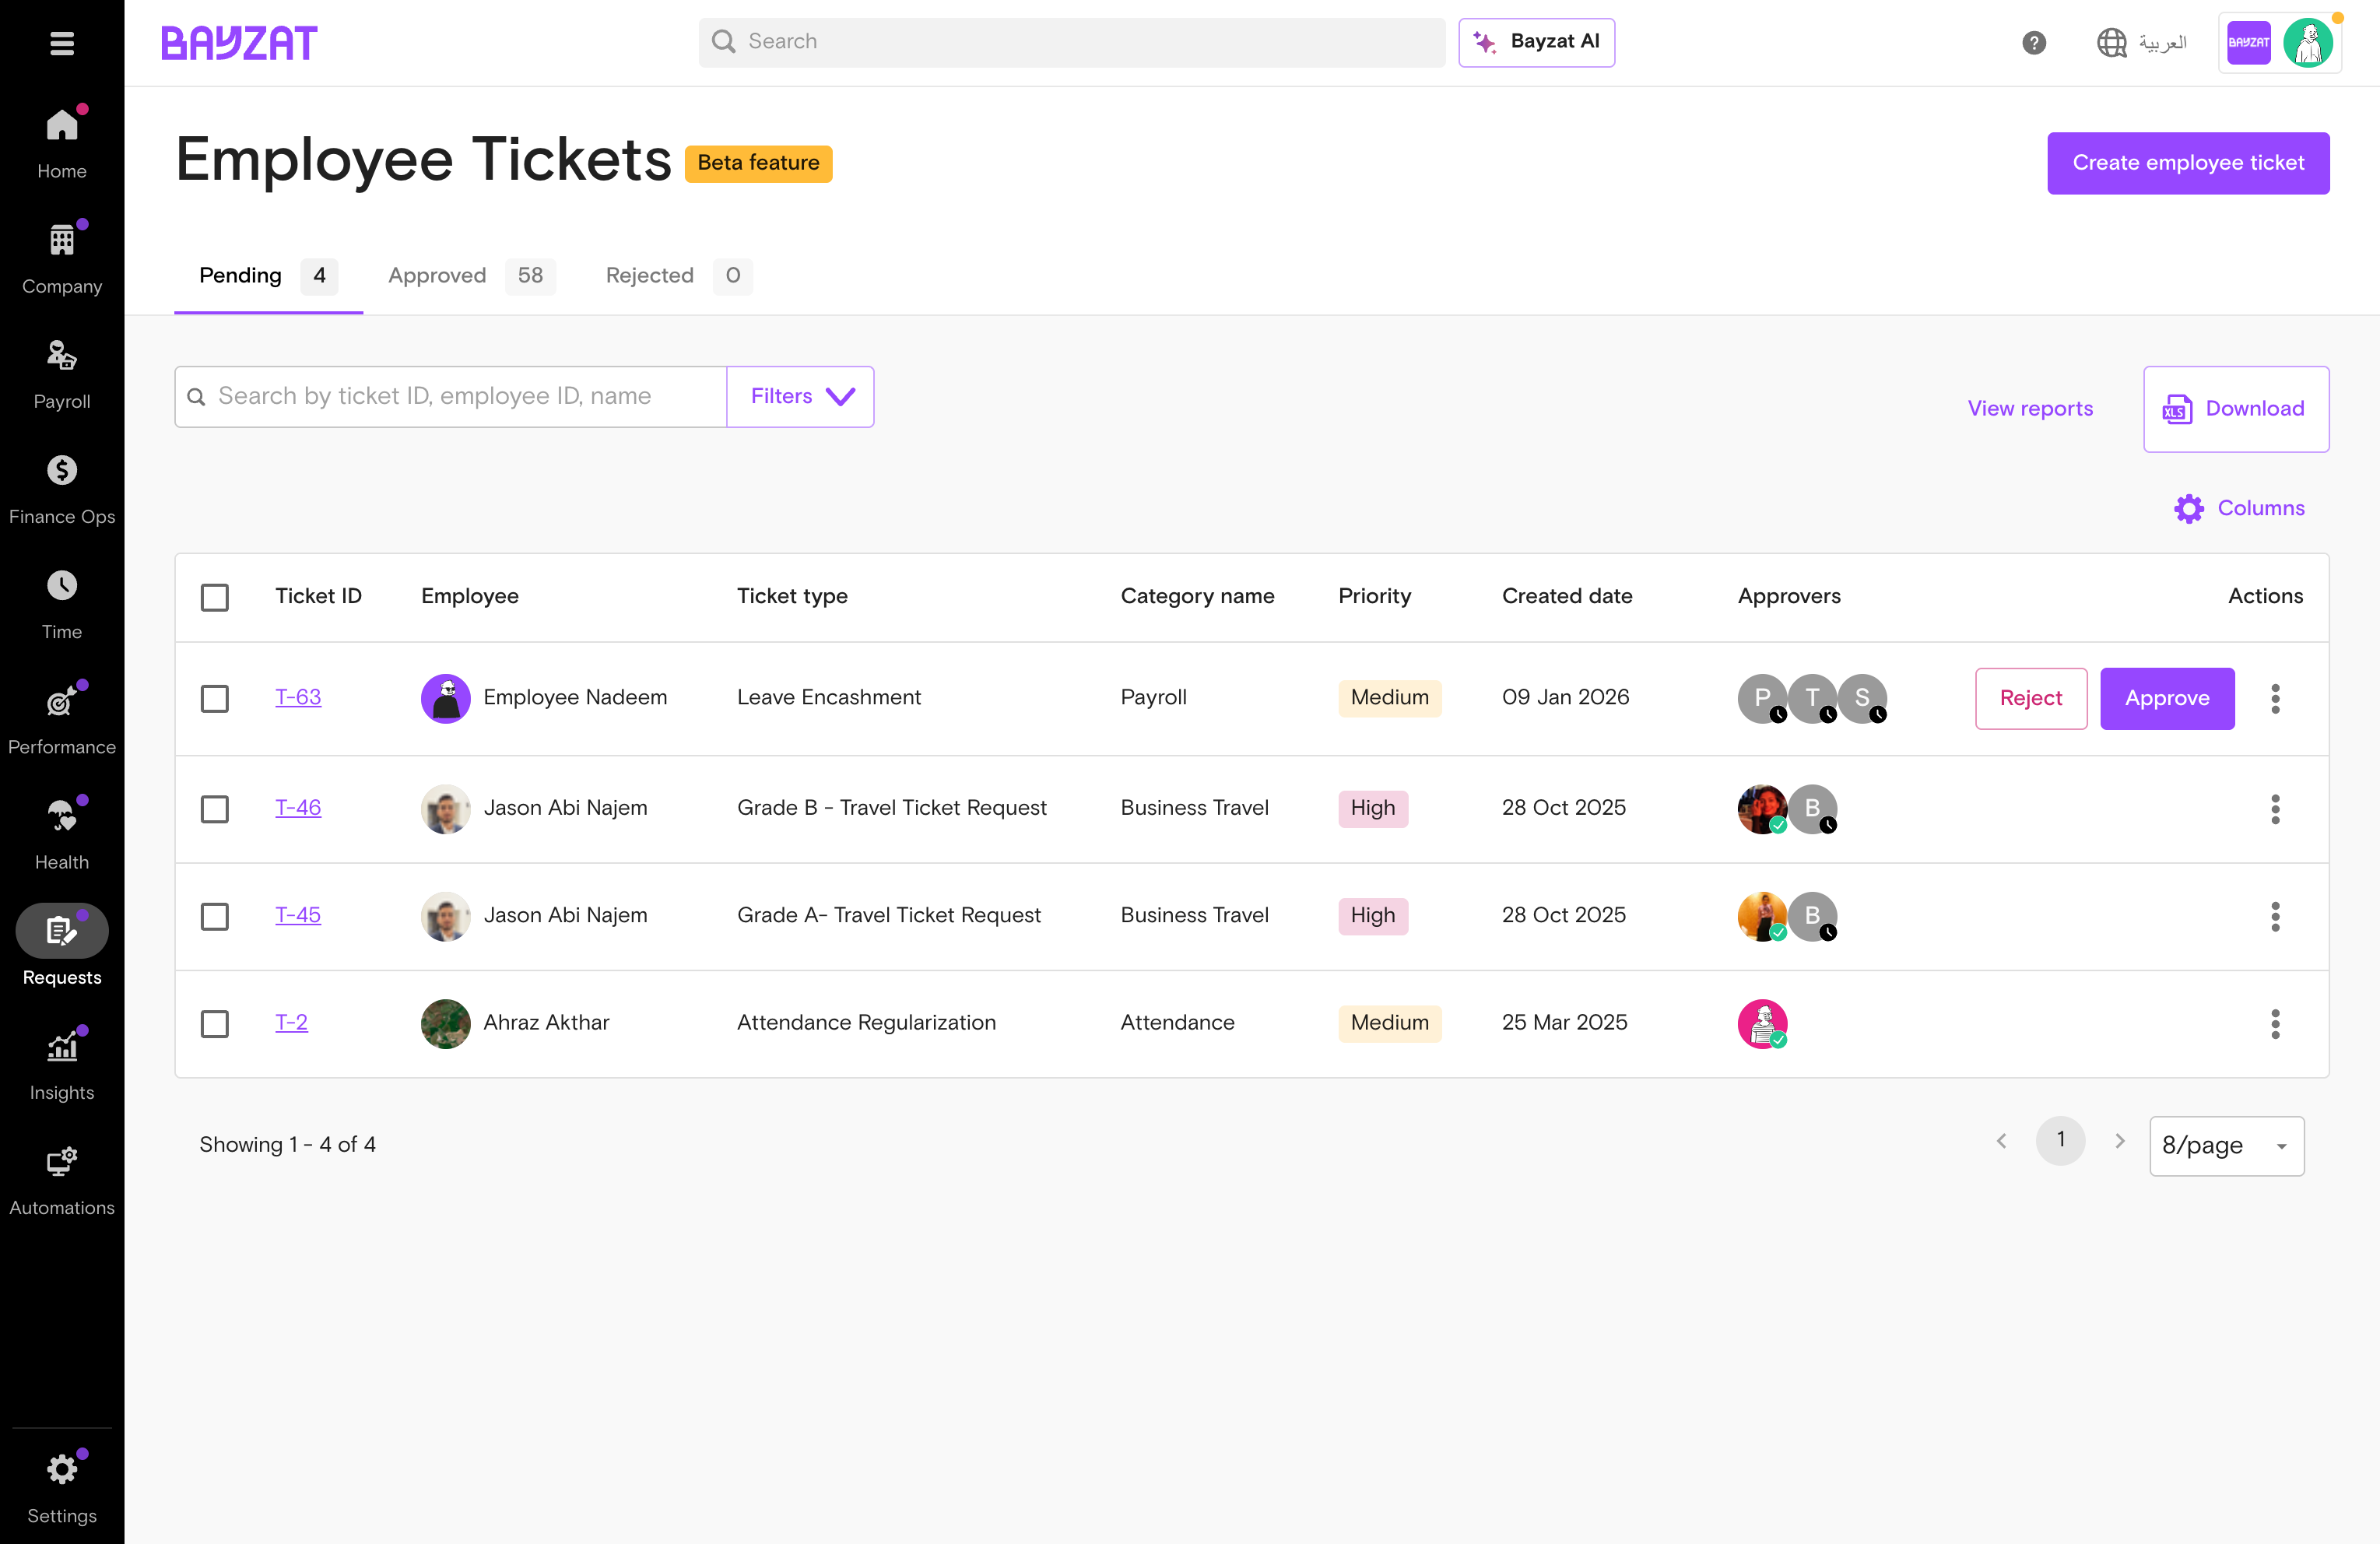
Task: Select checkbox for ticket T-63
Action: tap(214, 698)
